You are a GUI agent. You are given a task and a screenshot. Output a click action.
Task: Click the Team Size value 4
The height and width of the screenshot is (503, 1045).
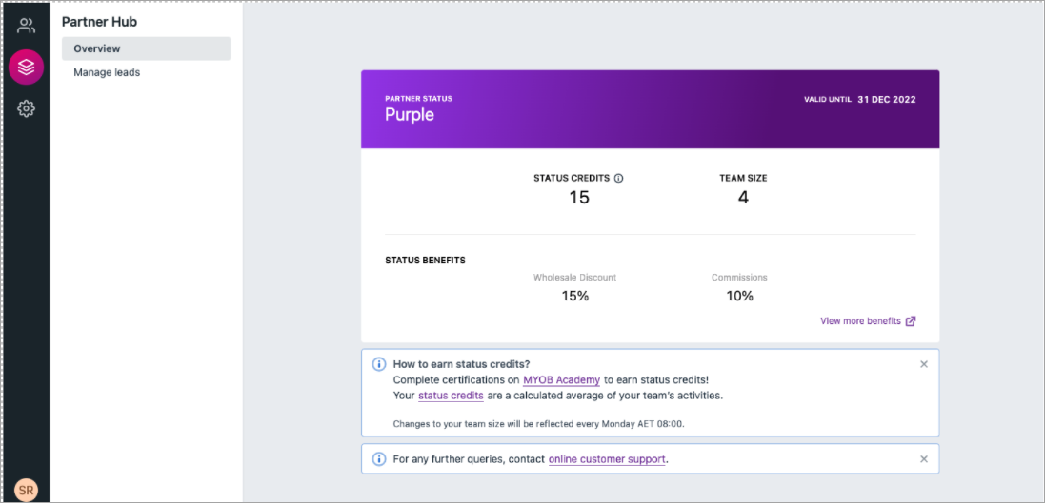743,198
